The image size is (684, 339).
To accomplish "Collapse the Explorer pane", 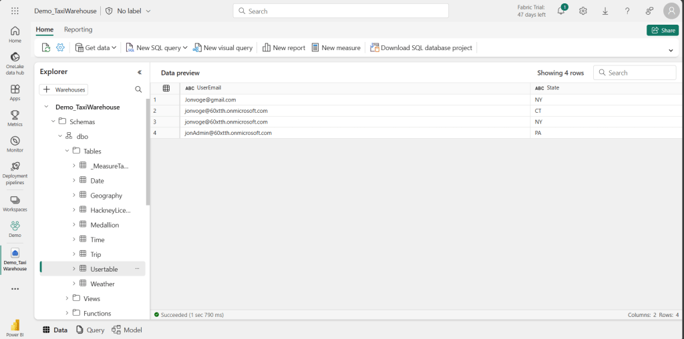I will point(140,72).
